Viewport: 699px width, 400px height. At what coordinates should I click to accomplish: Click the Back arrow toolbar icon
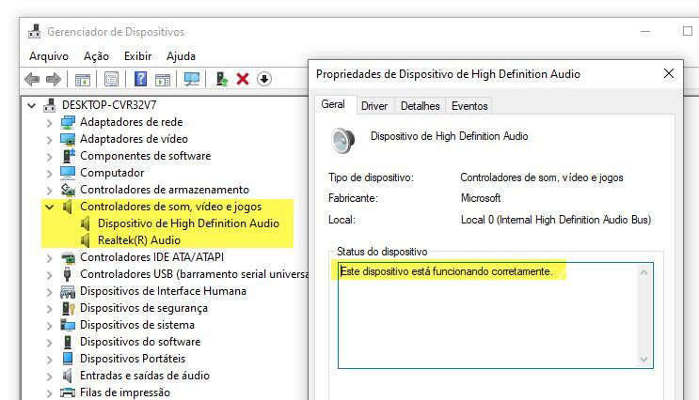pos(32,79)
